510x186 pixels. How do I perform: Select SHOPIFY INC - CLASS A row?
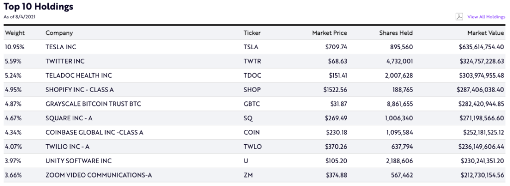[255, 90]
